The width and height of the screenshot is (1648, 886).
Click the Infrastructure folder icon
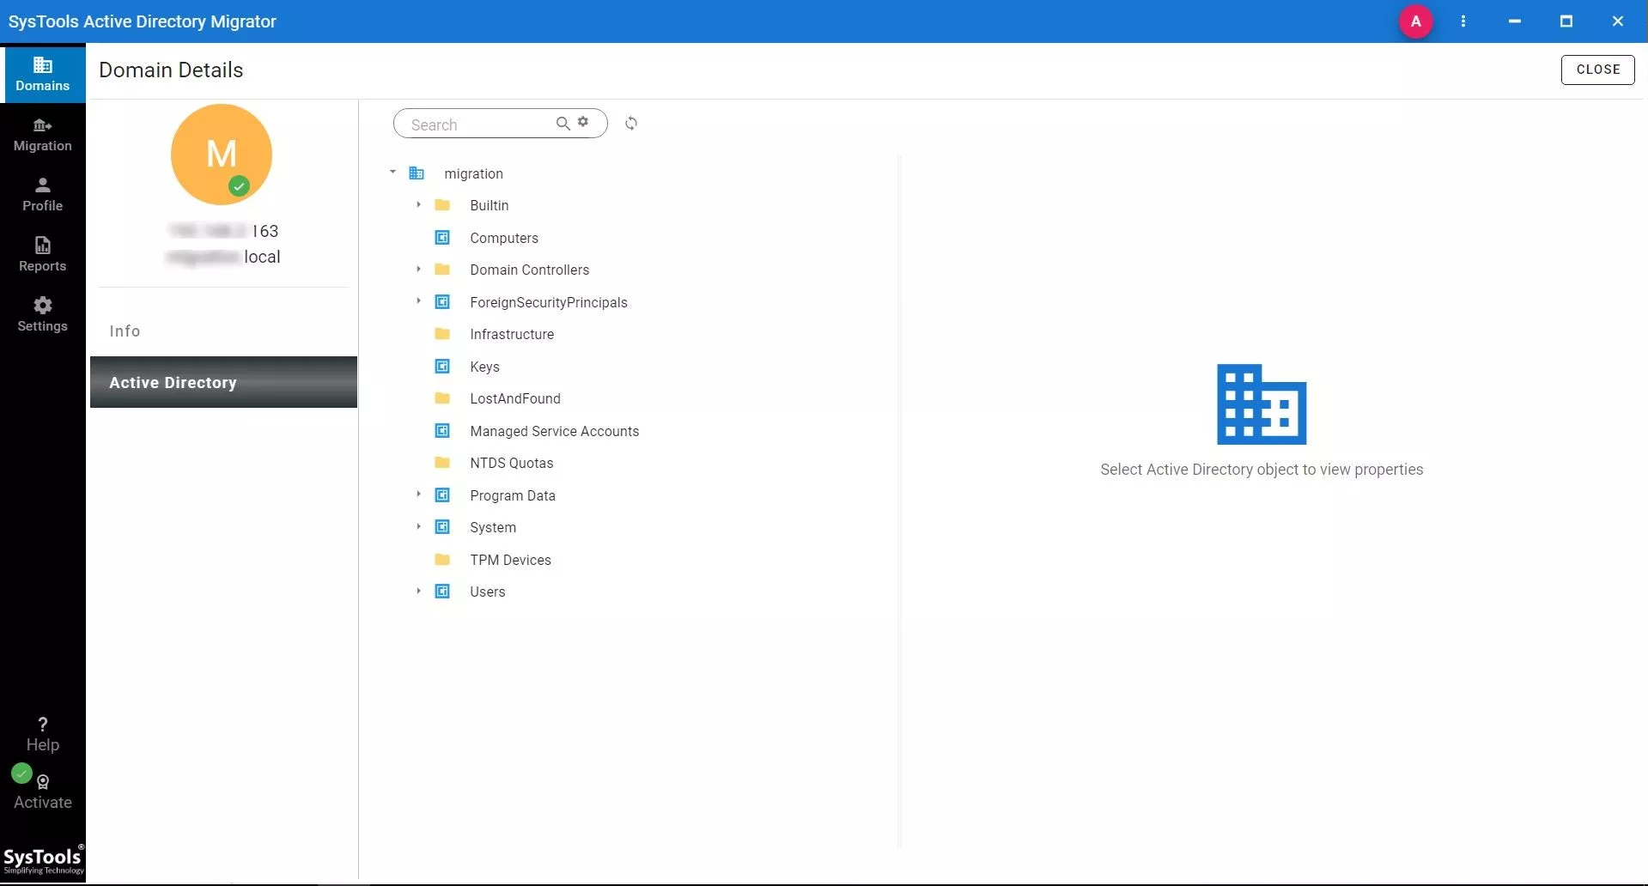pos(442,334)
